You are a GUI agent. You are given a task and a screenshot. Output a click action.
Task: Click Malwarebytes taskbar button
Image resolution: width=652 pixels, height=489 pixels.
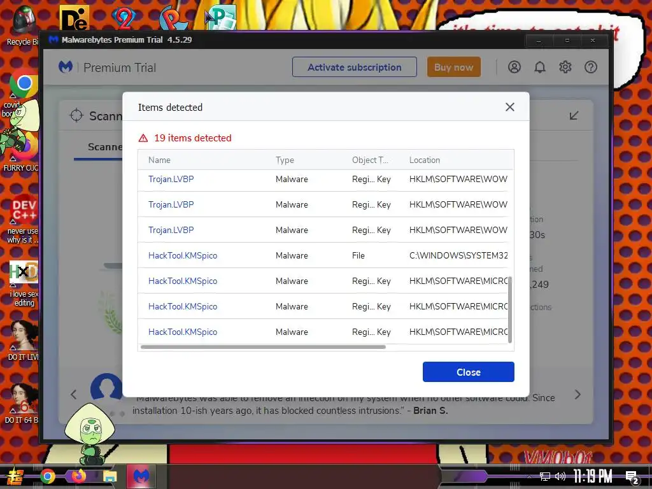pyautogui.click(x=141, y=476)
